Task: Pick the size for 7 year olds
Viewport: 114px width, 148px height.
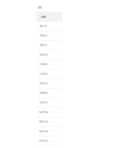Action: tap(49, 83)
